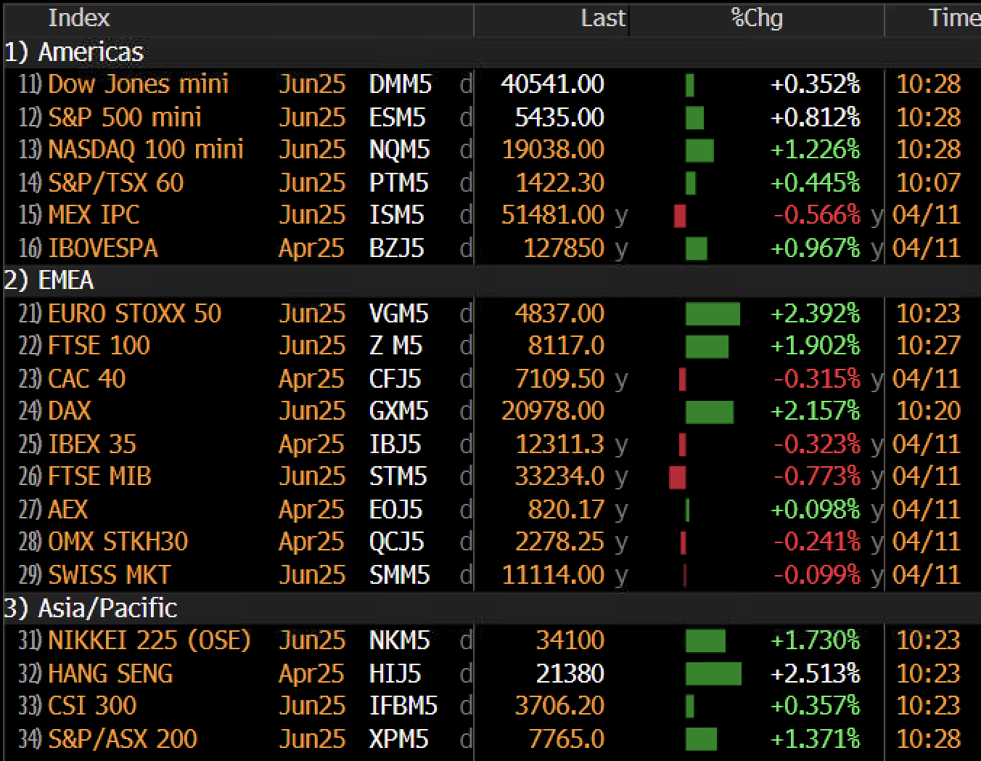
Task: Click DAX last price 20978.00
Action: [x=553, y=411]
